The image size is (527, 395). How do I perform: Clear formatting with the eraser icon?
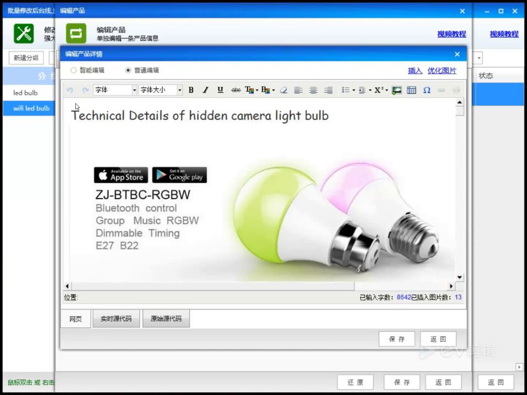click(x=283, y=90)
